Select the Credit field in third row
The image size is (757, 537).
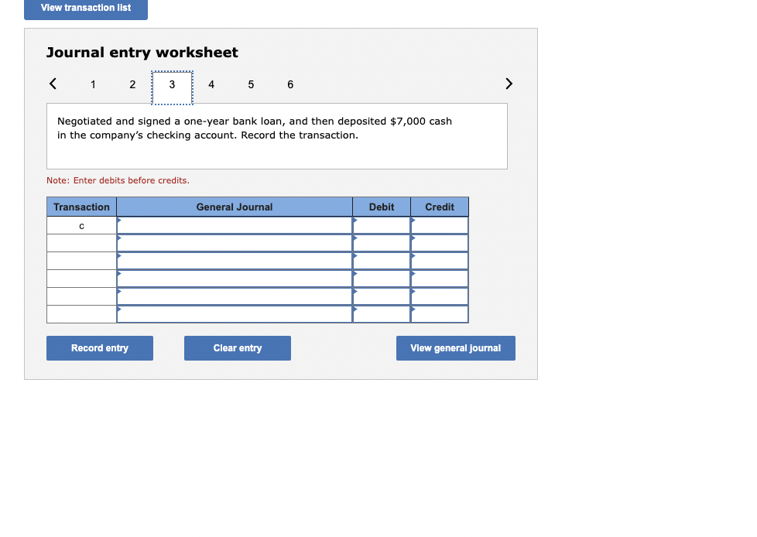[440, 261]
